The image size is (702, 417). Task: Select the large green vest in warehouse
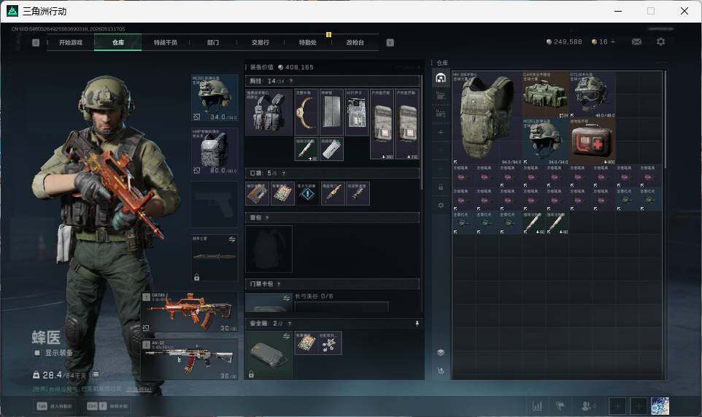click(x=487, y=117)
